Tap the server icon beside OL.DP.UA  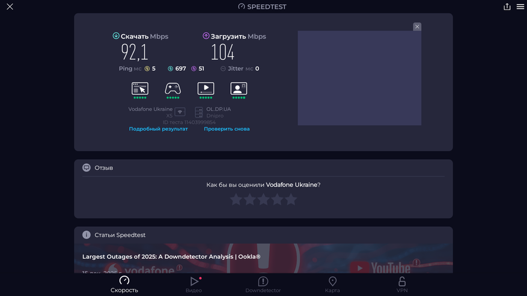[x=199, y=112]
